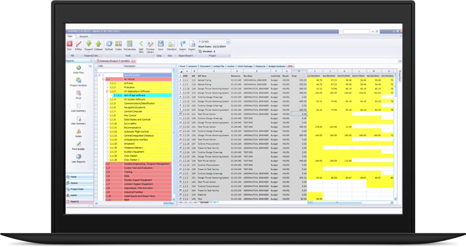Screen dimensions: 466x247
Task: Click the green Expand arrow icon
Action: 88,44
